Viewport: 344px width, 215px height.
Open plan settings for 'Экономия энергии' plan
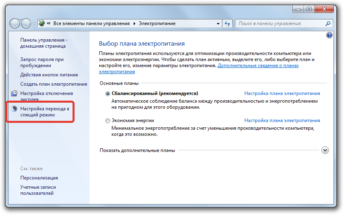pyautogui.click(x=282, y=120)
